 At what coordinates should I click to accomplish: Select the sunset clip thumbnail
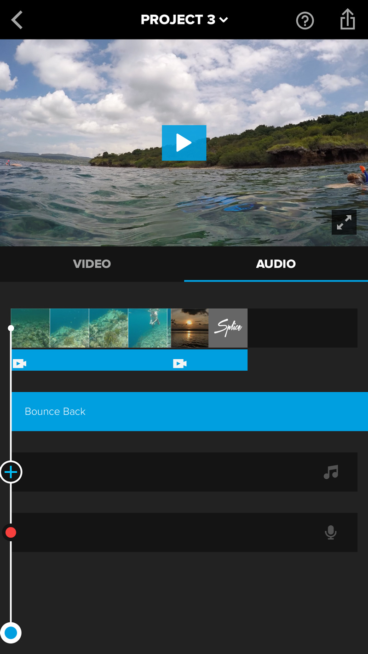pyautogui.click(x=190, y=328)
